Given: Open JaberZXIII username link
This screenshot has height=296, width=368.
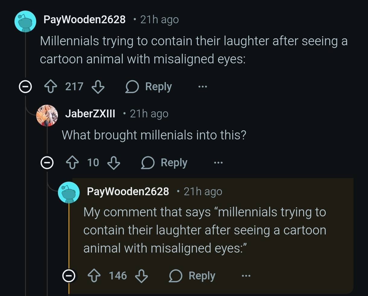Looking at the screenshot, I should pos(90,114).
